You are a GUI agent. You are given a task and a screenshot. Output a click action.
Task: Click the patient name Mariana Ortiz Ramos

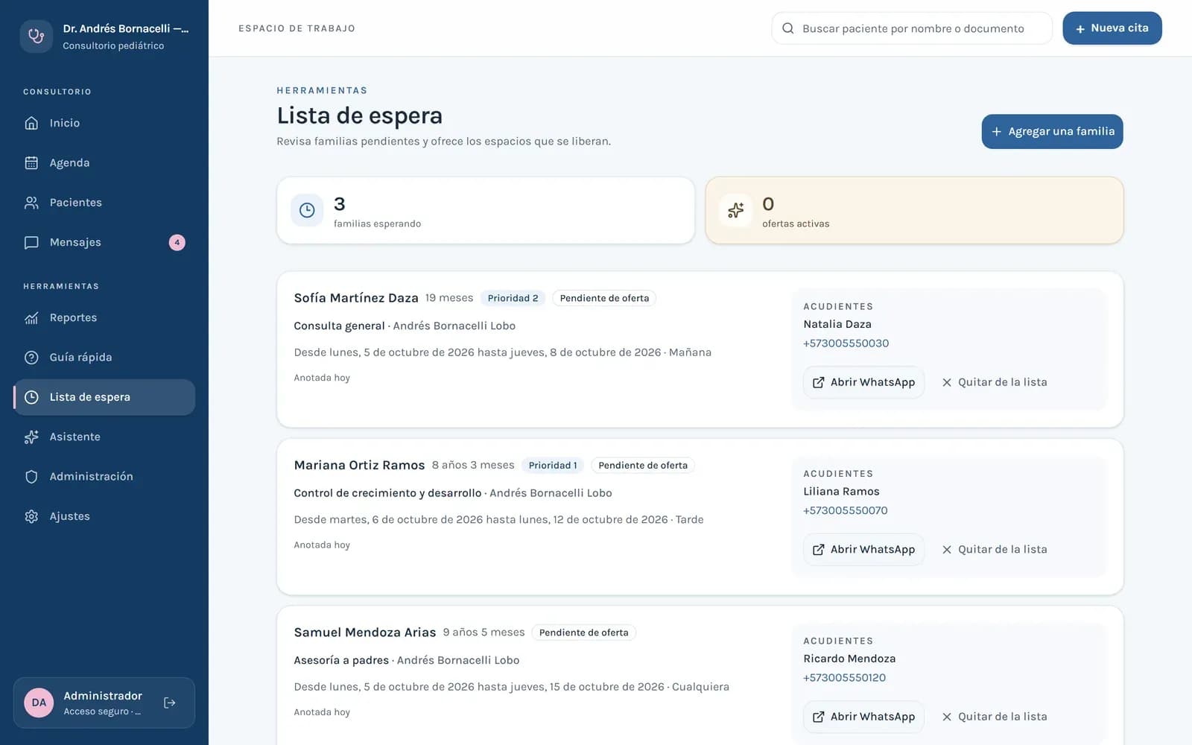[x=359, y=466]
